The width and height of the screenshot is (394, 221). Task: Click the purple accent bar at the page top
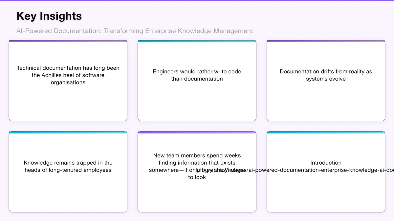[x=197, y=1]
